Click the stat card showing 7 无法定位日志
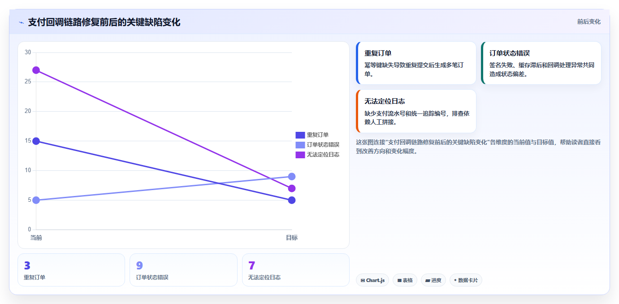619x304 pixels. [296, 270]
